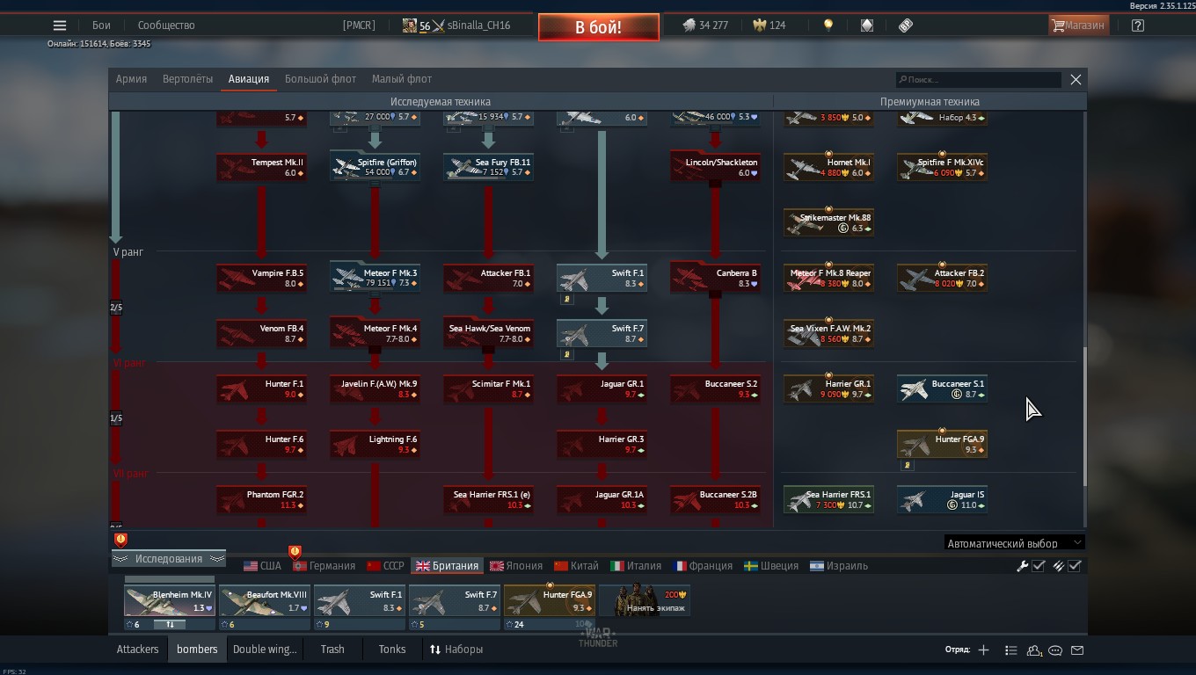Click the golden eagles balance 124
1196x675 pixels.
769,25
